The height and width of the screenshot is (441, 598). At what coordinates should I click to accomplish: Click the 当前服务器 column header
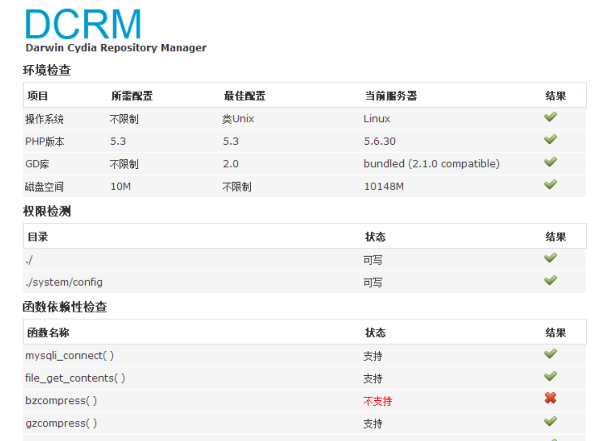point(390,96)
